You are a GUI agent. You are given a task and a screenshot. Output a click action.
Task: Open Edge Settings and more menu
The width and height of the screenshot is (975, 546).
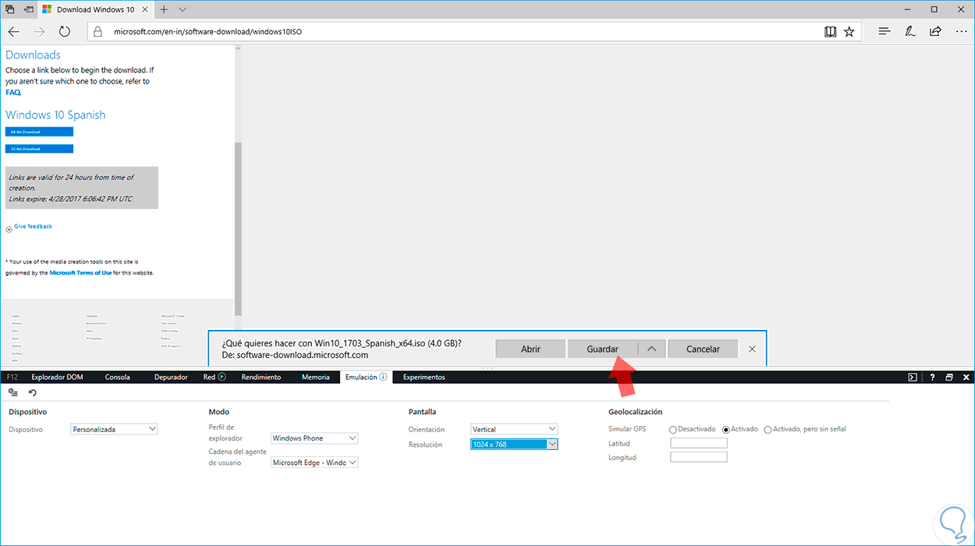pos(960,32)
